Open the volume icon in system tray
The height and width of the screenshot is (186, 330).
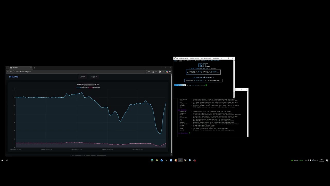(317, 160)
